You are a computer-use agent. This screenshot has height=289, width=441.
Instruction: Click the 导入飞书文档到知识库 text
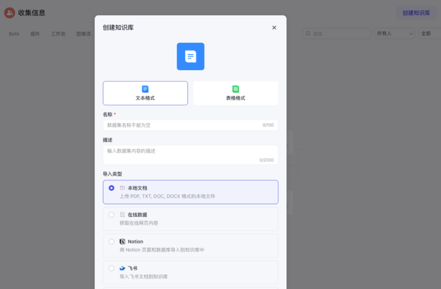[144, 277]
